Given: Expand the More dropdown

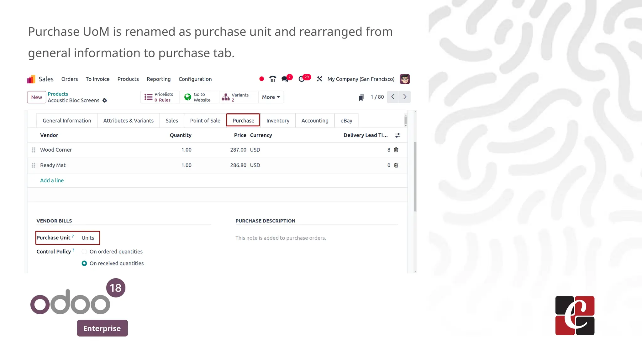Looking at the screenshot, I should [271, 97].
